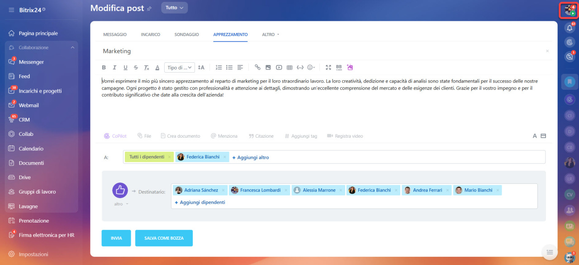The image size is (579, 265).
Task: Expand the 'Tutto' filter dropdown
Action: 174,8
